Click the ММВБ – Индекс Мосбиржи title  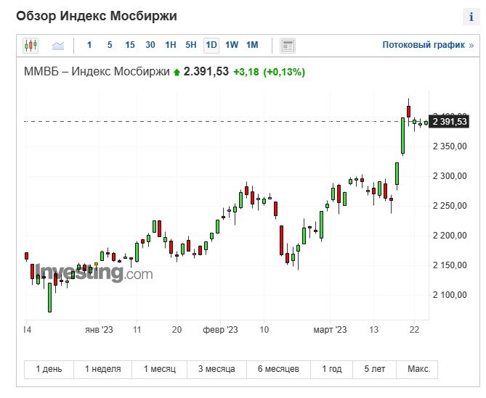click(x=97, y=72)
